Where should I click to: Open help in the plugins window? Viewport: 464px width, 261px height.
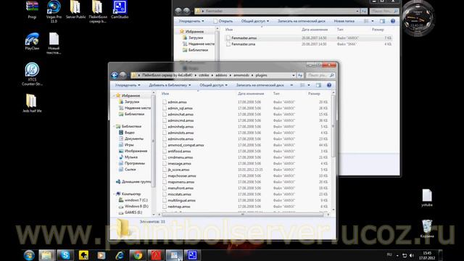tap(328, 86)
